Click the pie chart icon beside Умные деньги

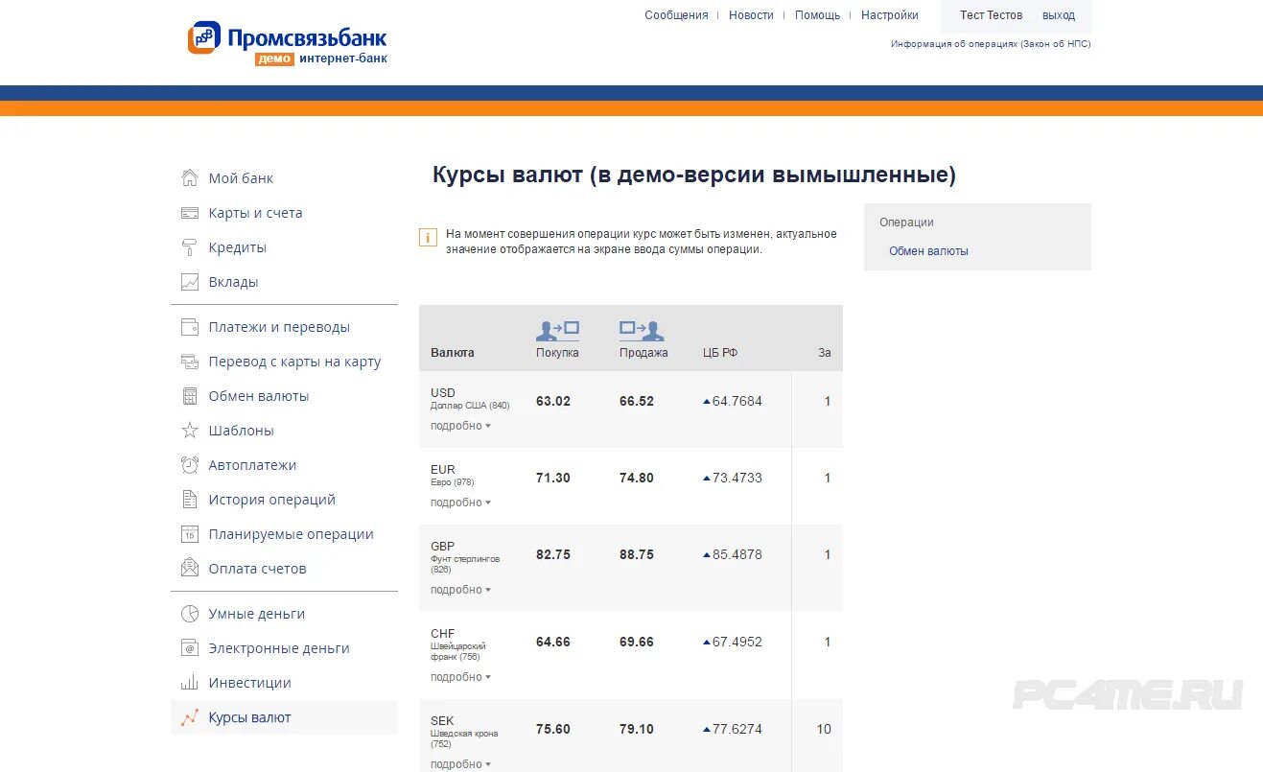click(190, 614)
